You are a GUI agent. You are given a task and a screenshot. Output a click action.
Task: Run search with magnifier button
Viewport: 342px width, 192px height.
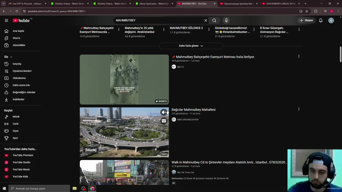click(x=214, y=21)
